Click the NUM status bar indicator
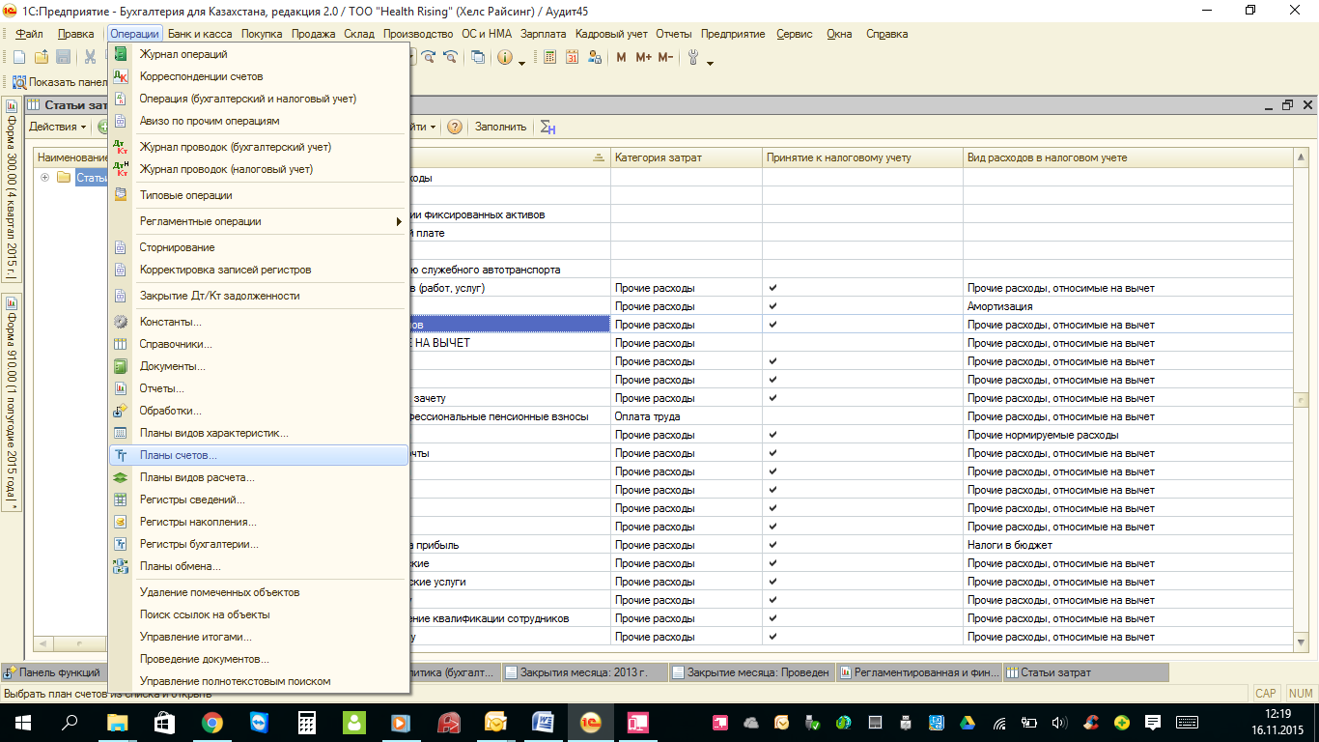Screen dimensions: 1319x742 1300,694
